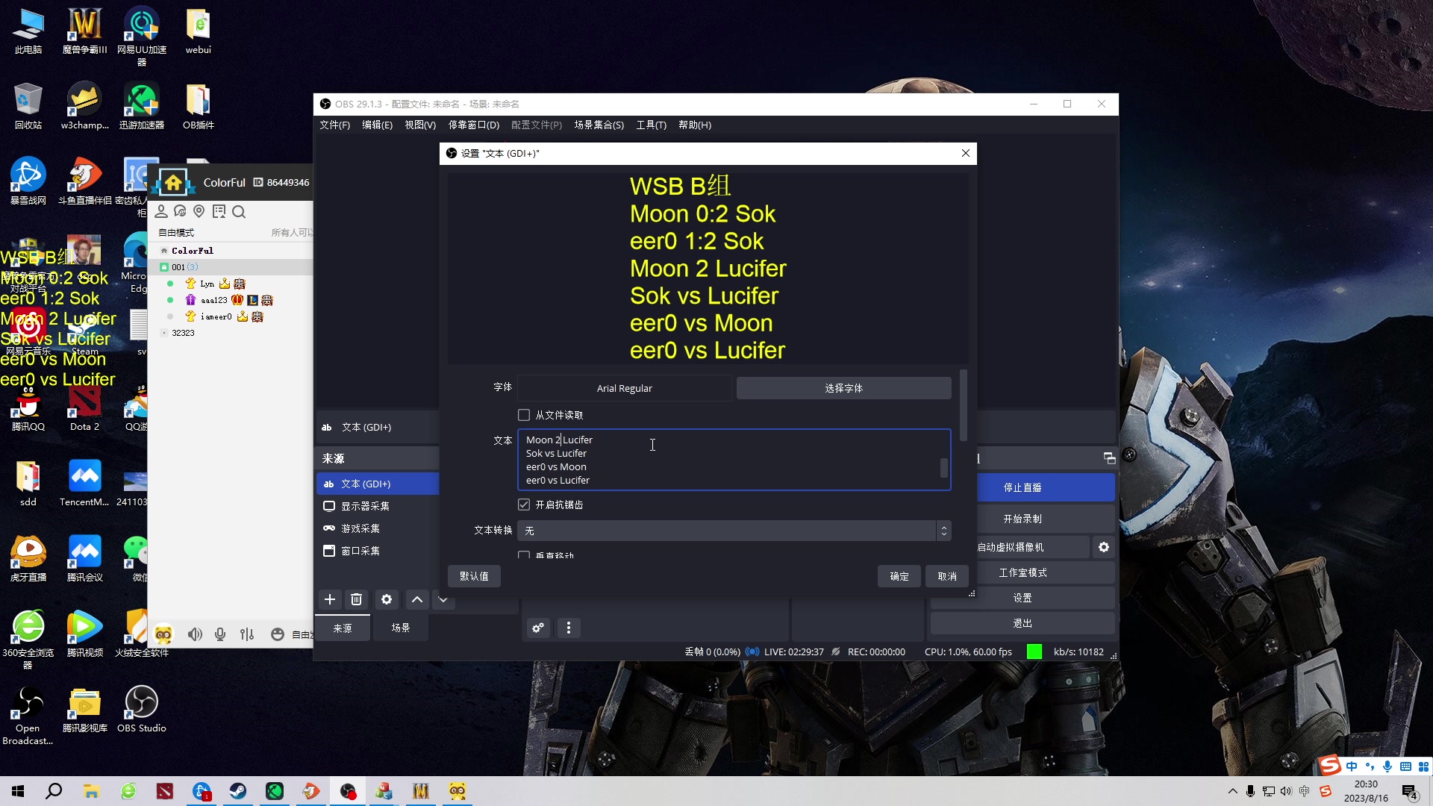This screenshot has width=1433, height=806.
Task: Open virtual camera settings gear icon
Action: (1103, 547)
